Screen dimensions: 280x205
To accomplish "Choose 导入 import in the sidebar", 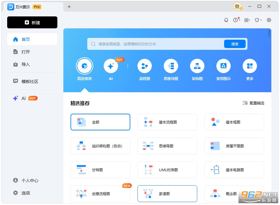I will pyautogui.click(x=32, y=64).
